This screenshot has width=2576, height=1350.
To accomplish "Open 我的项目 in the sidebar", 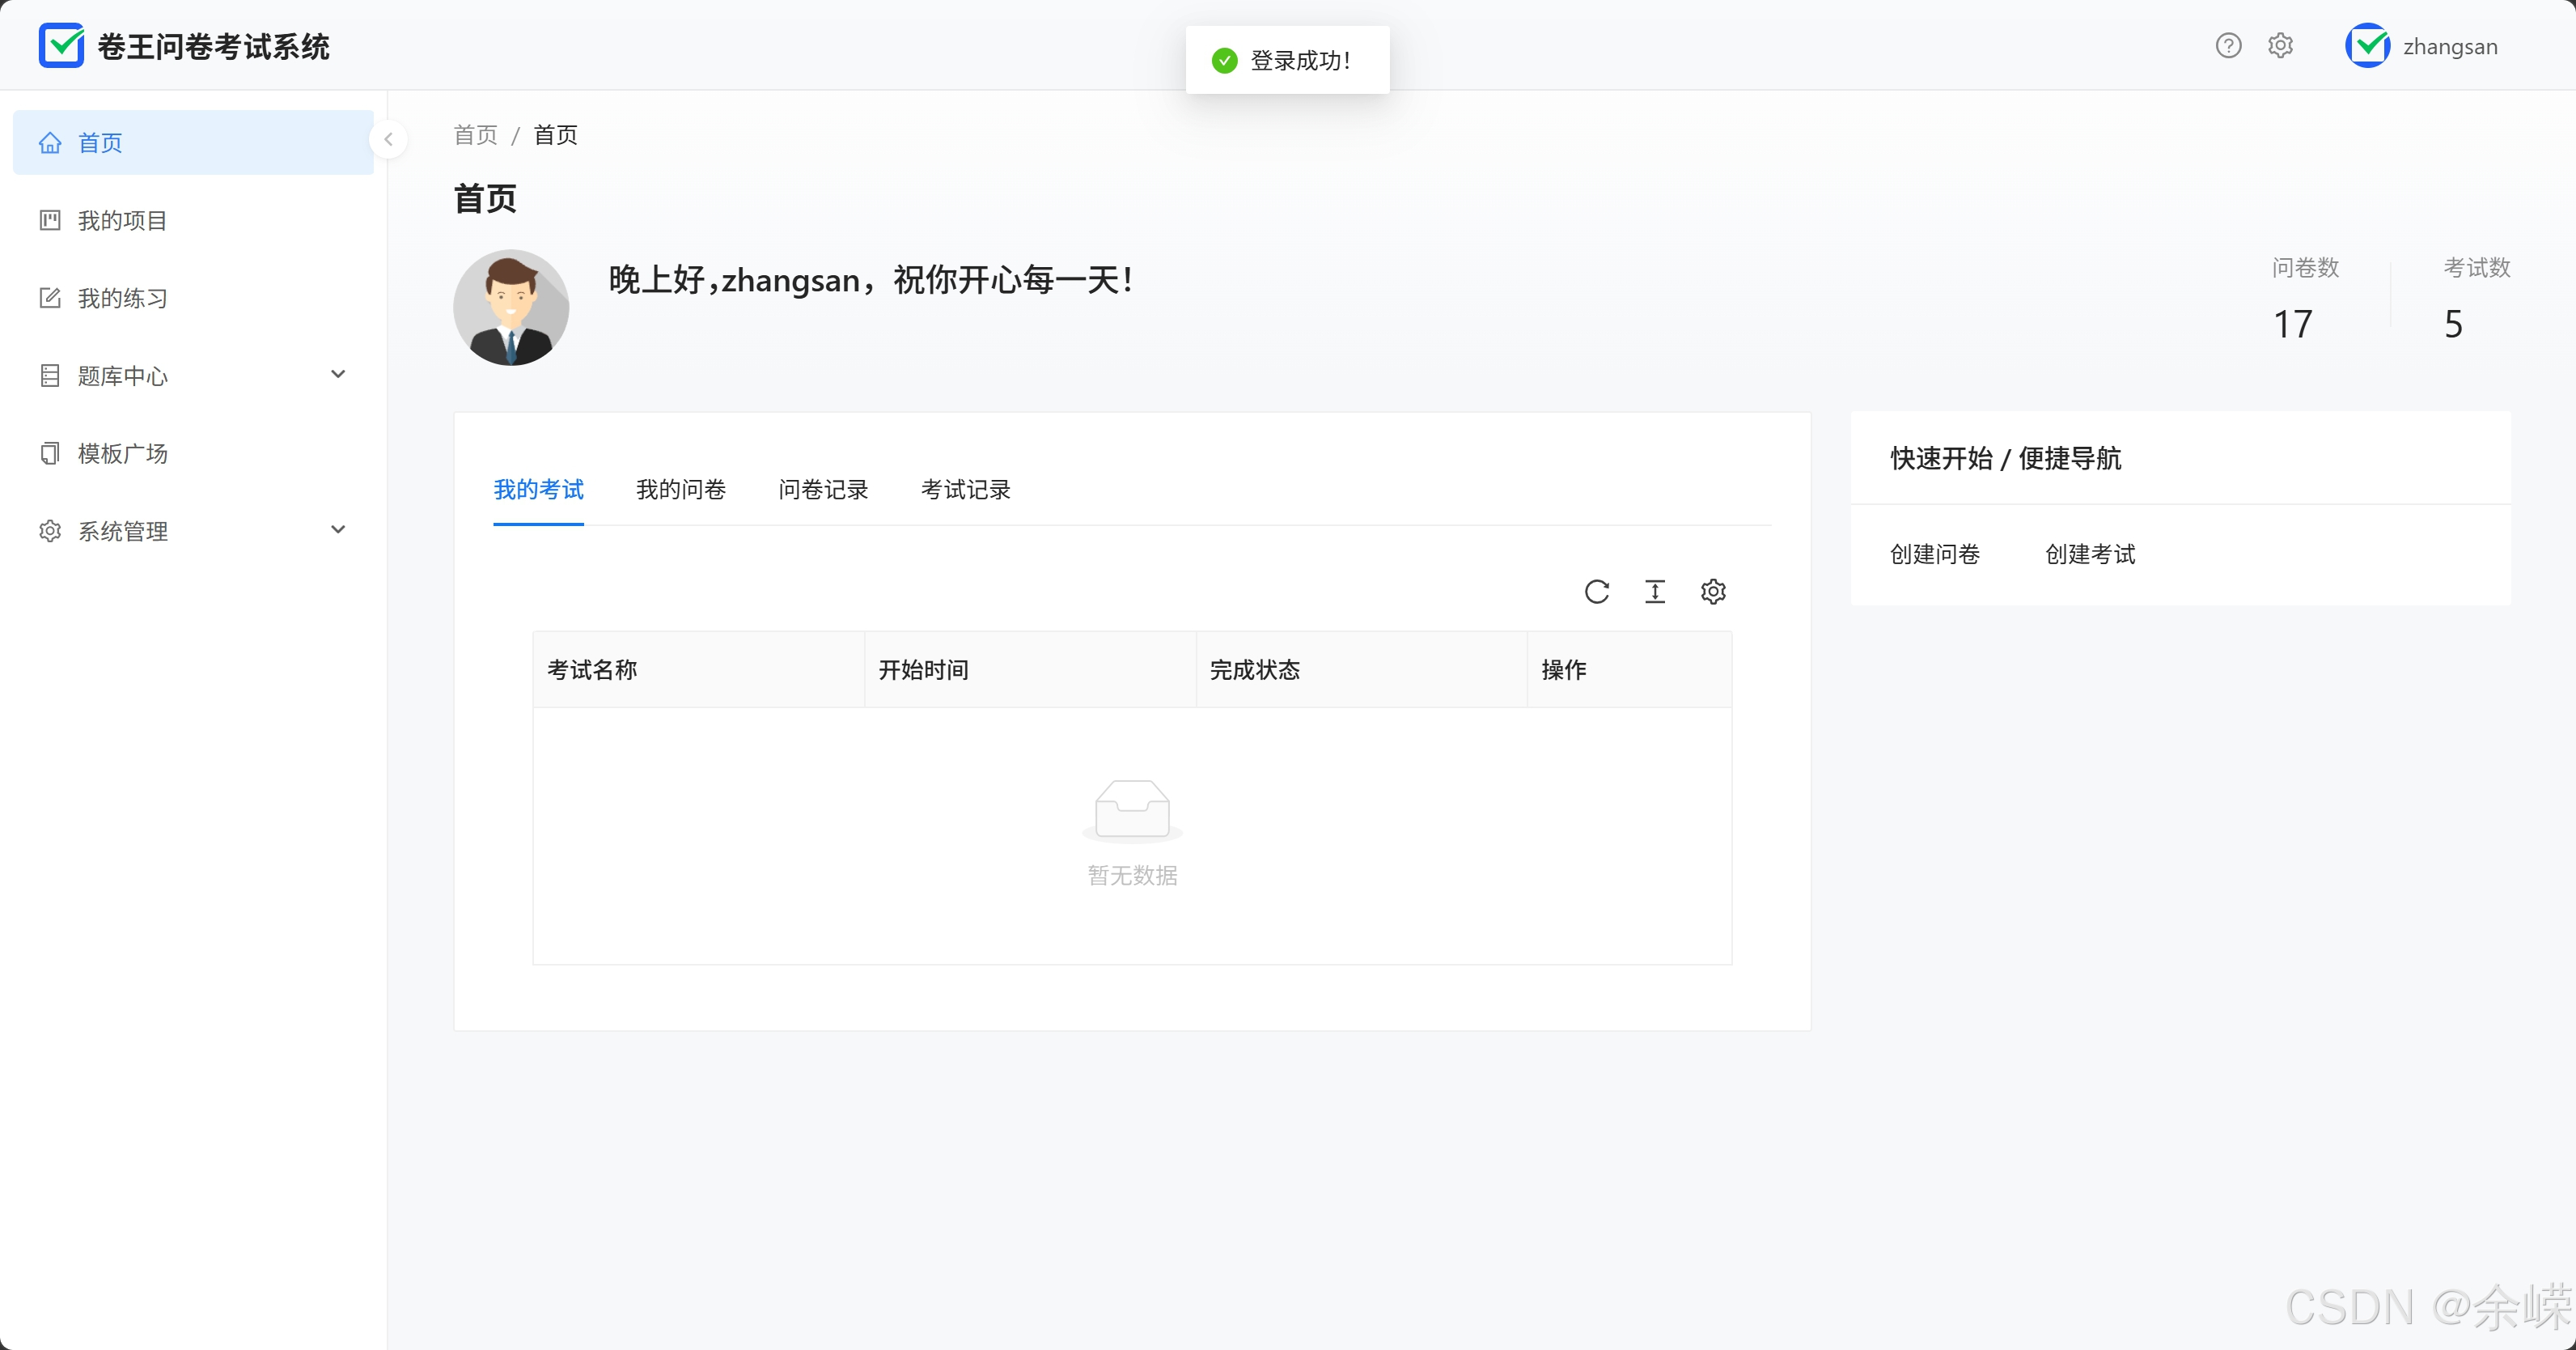I will point(193,220).
